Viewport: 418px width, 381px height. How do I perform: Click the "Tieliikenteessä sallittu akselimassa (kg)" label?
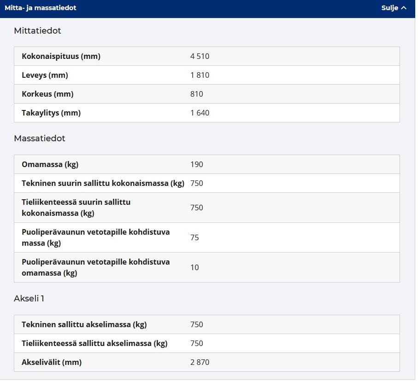pos(94,344)
